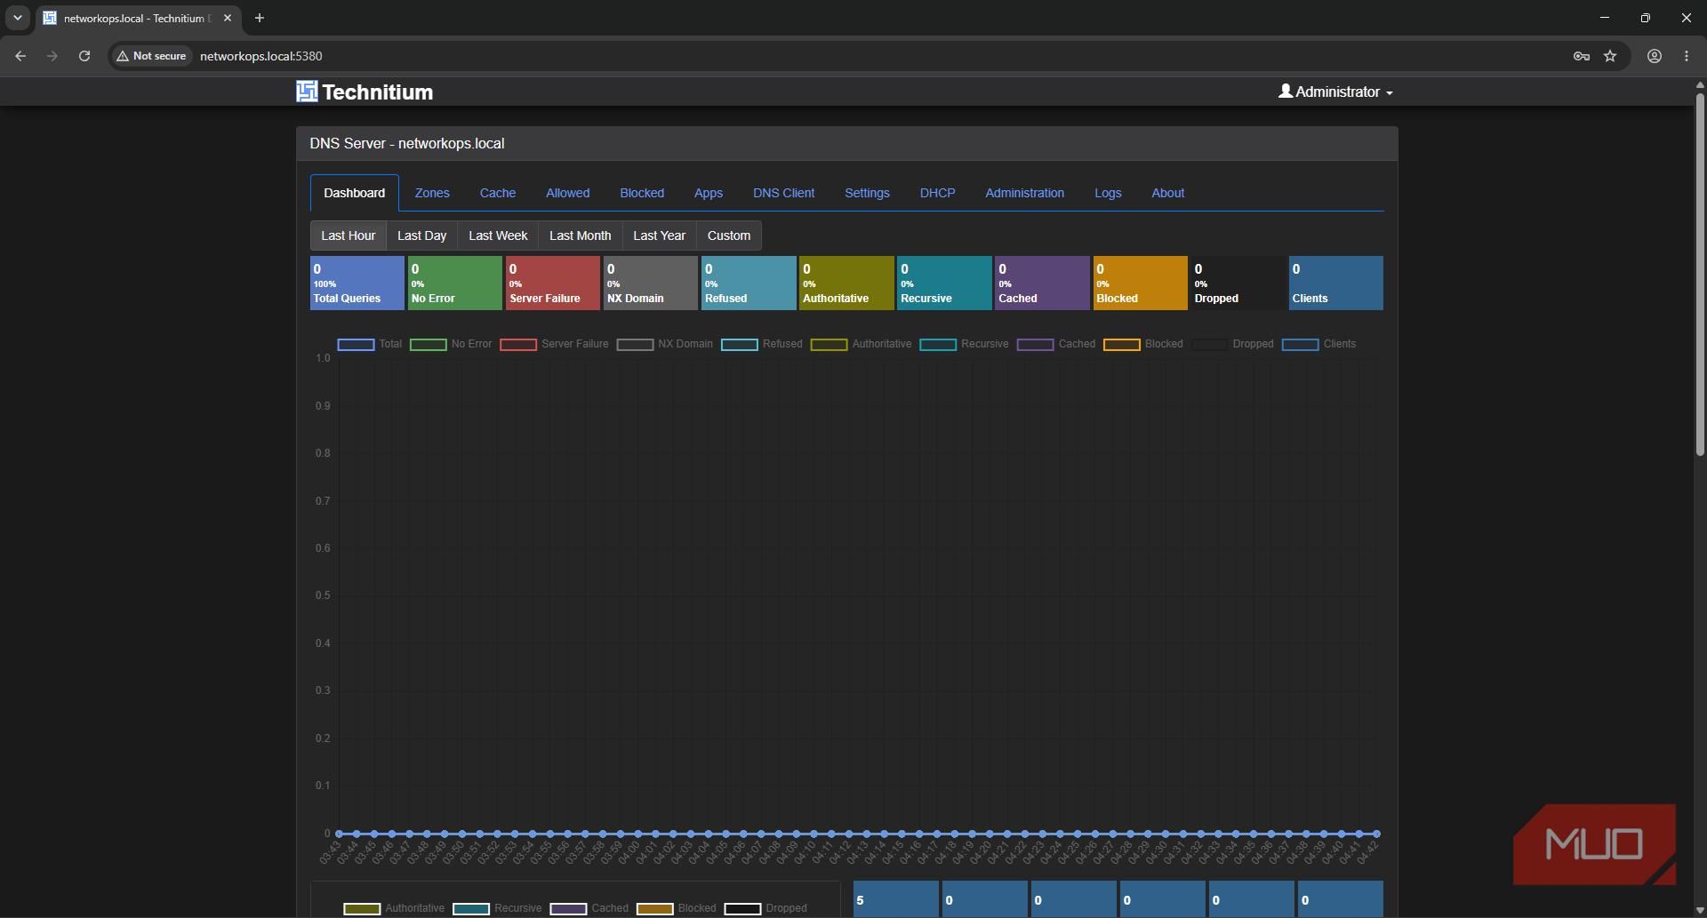Image resolution: width=1707 pixels, height=918 pixels.
Task: Click the browser back arrow
Action: pyautogui.click(x=20, y=56)
